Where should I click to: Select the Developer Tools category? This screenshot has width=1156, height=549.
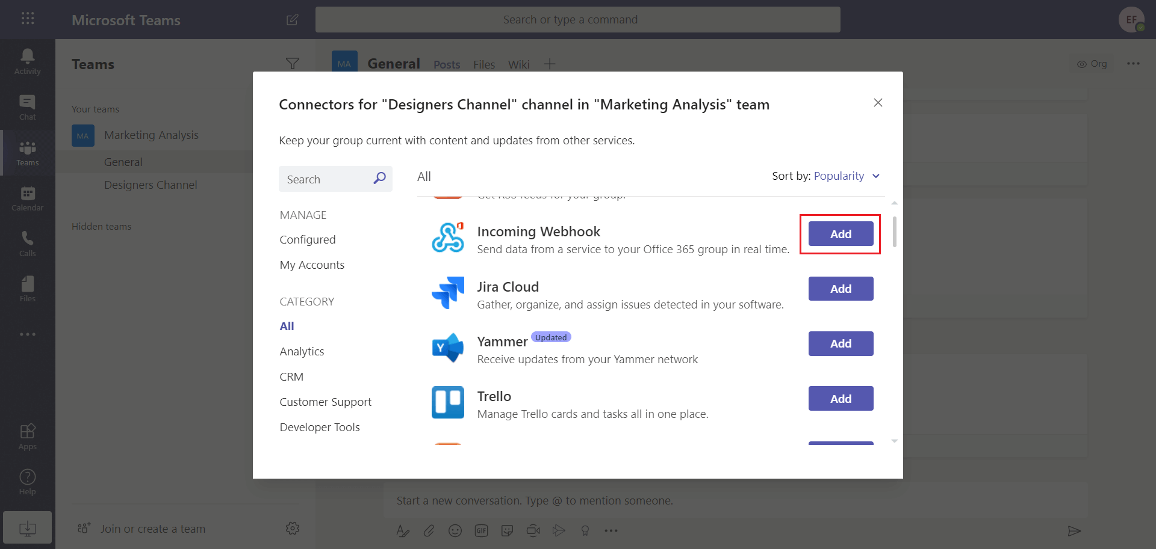pos(320,427)
